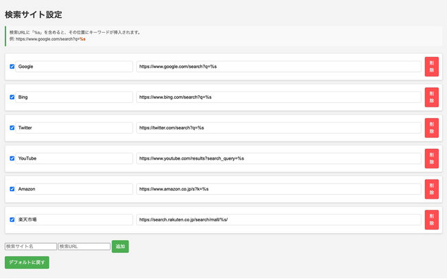The image size is (447, 279).
Task: Click into the 検索URL new entry field
Action: (x=84, y=246)
